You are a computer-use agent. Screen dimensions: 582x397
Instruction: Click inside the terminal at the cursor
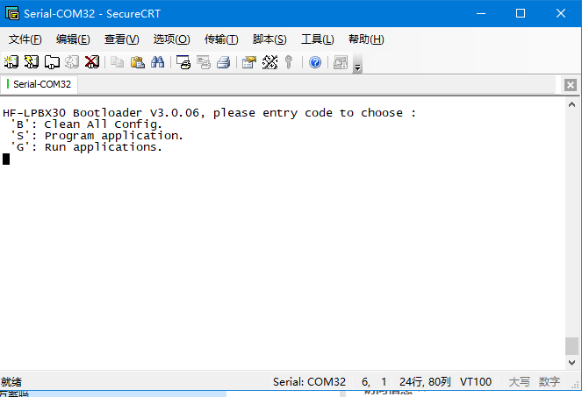[6, 159]
